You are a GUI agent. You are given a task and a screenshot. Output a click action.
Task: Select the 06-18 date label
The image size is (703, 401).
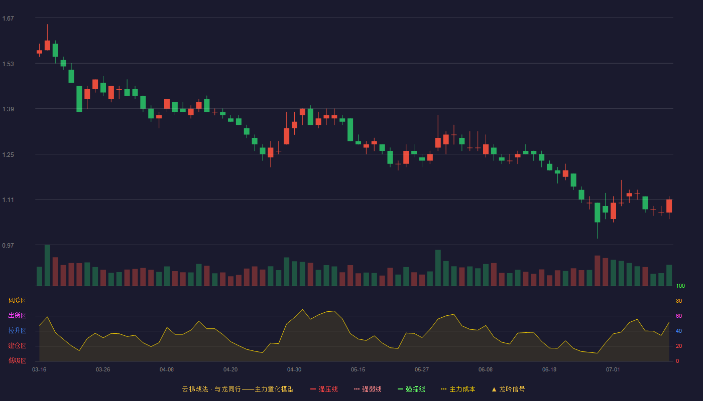click(x=549, y=369)
